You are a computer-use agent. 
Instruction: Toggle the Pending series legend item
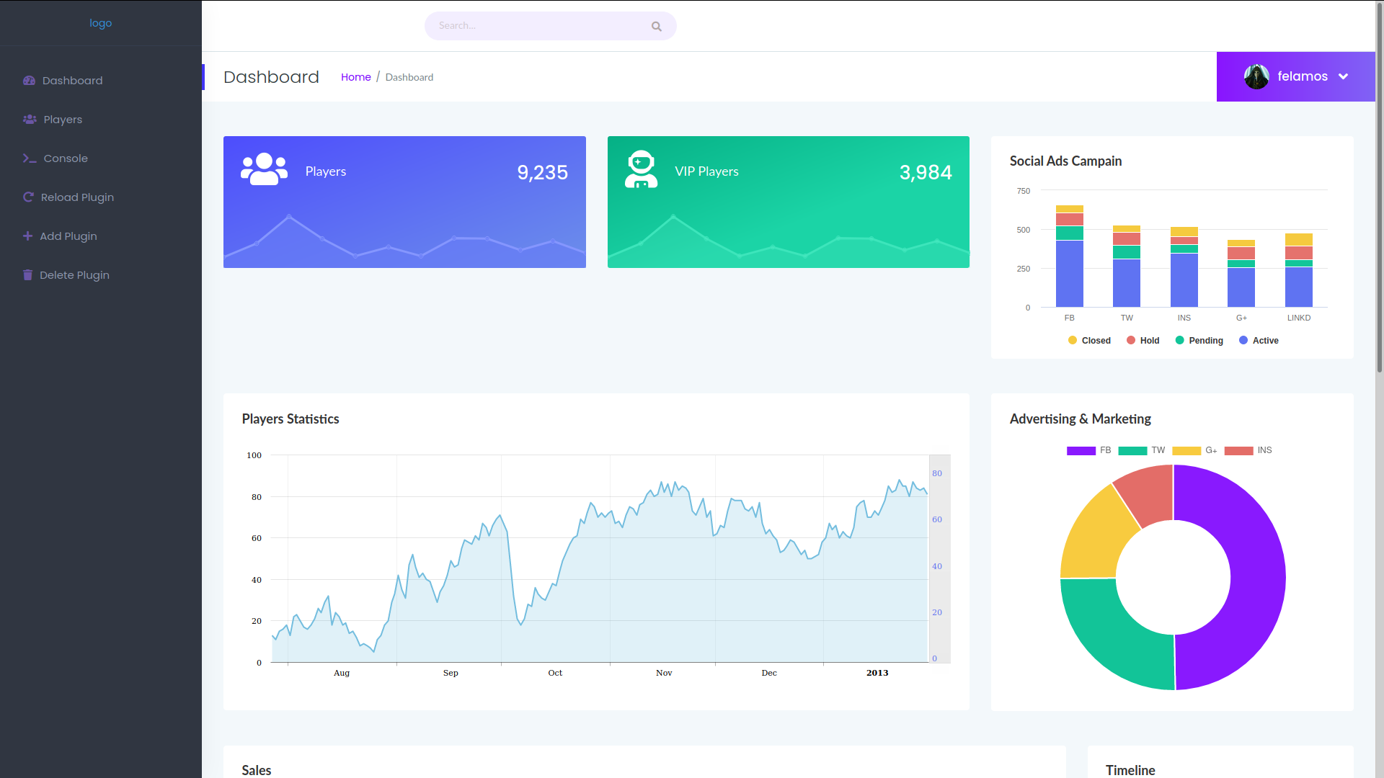pos(1199,341)
